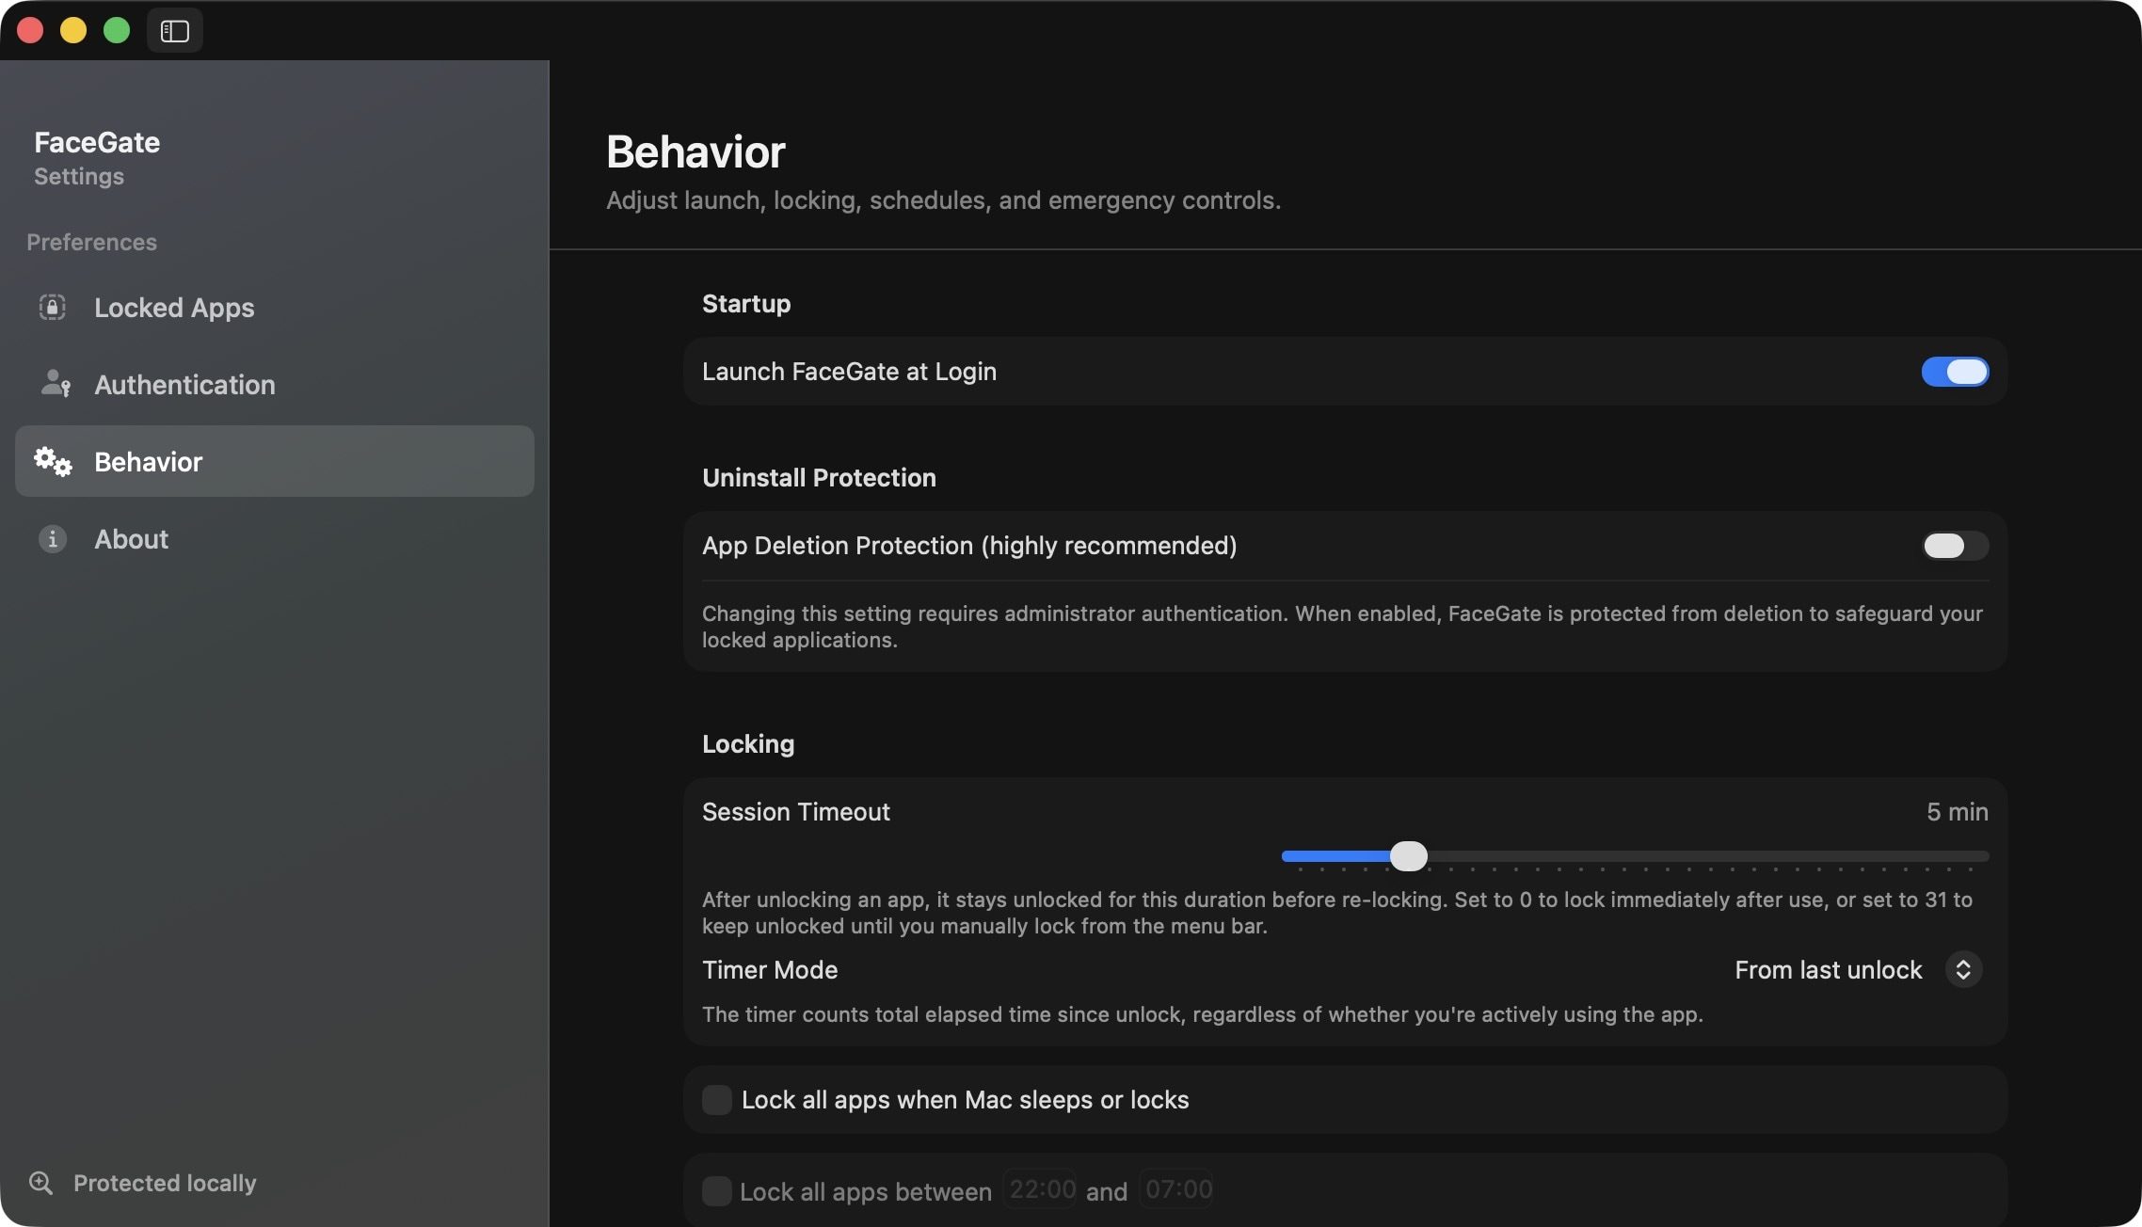
Task: Disable Launch FaceGate at Login switch
Action: (x=1955, y=372)
